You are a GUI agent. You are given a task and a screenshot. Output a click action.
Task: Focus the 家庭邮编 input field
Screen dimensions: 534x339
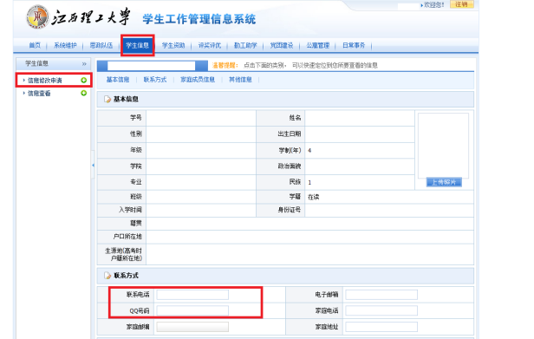tap(192, 327)
